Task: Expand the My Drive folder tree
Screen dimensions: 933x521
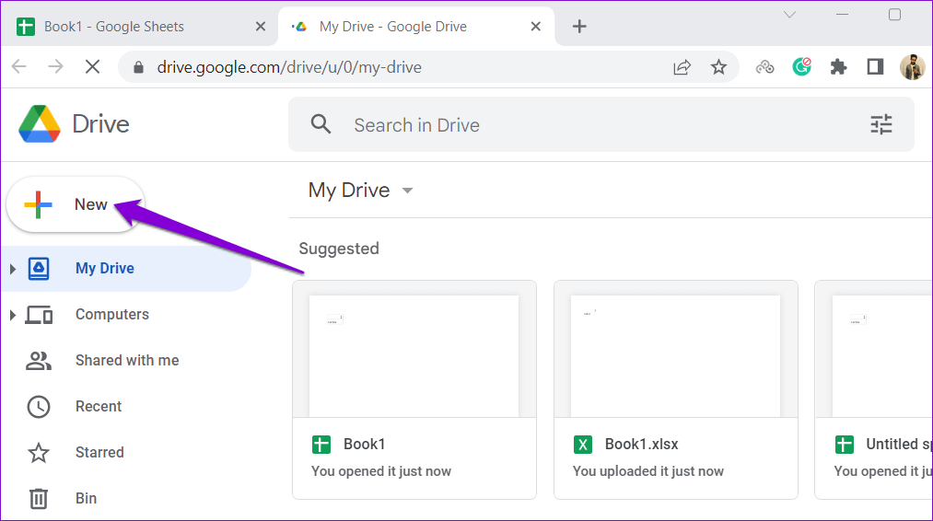Action: pyautogui.click(x=12, y=269)
